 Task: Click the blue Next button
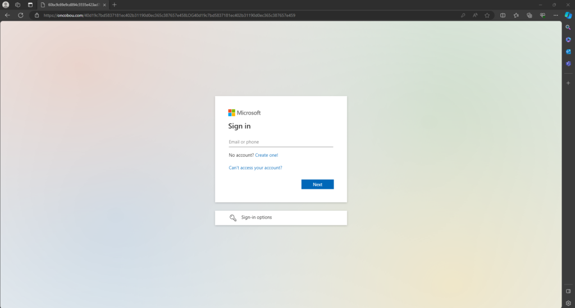pos(318,184)
